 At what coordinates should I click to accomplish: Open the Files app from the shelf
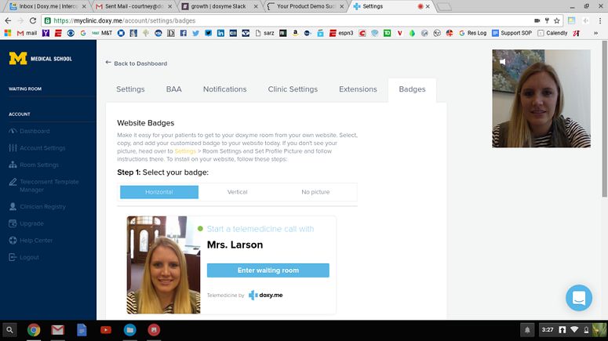[130, 330]
